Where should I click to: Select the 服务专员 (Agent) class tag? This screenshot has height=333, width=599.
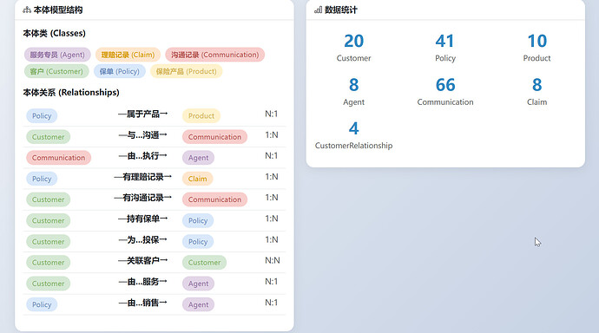57,55
